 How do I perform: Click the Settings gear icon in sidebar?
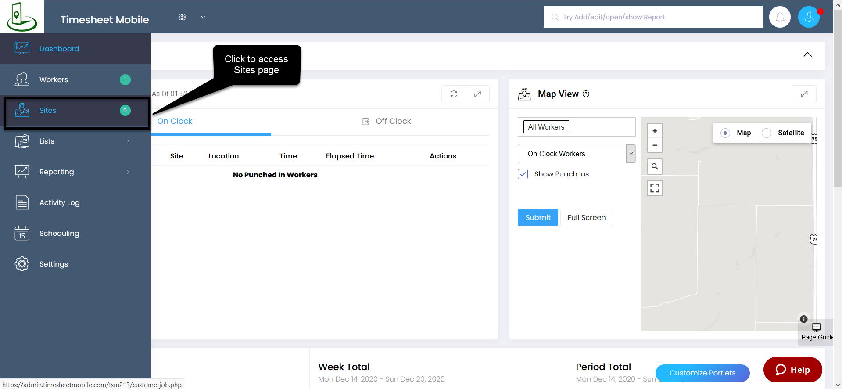click(x=22, y=264)
